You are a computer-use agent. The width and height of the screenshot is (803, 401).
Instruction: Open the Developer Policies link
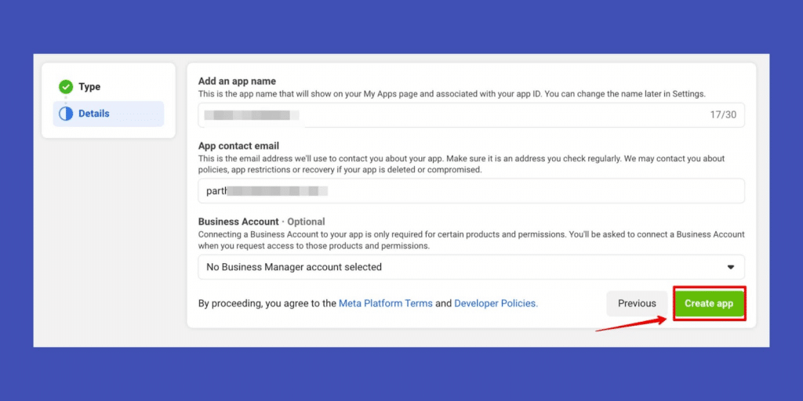click(x=496, y=303)
